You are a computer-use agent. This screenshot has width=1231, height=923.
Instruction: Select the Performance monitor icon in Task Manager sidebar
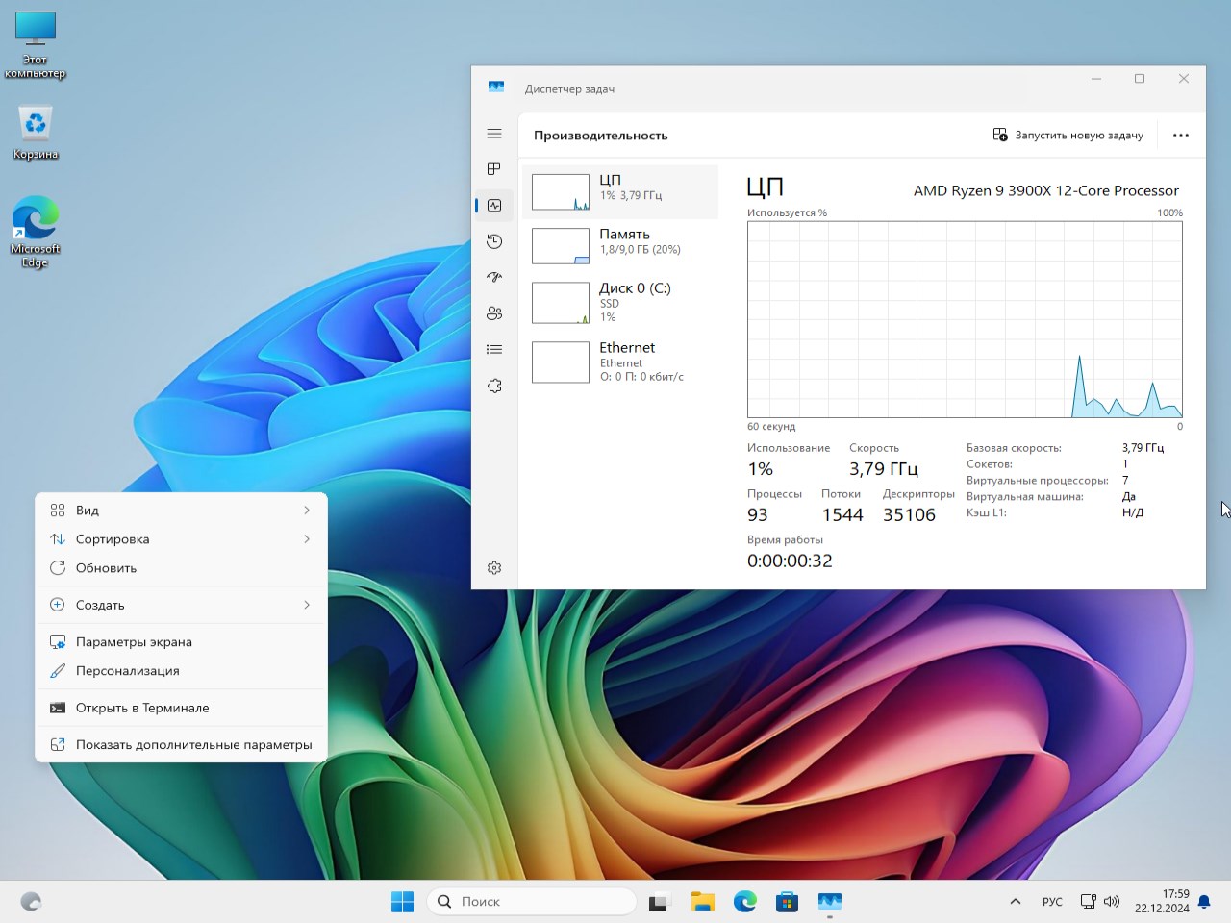[x=494, y=205]
